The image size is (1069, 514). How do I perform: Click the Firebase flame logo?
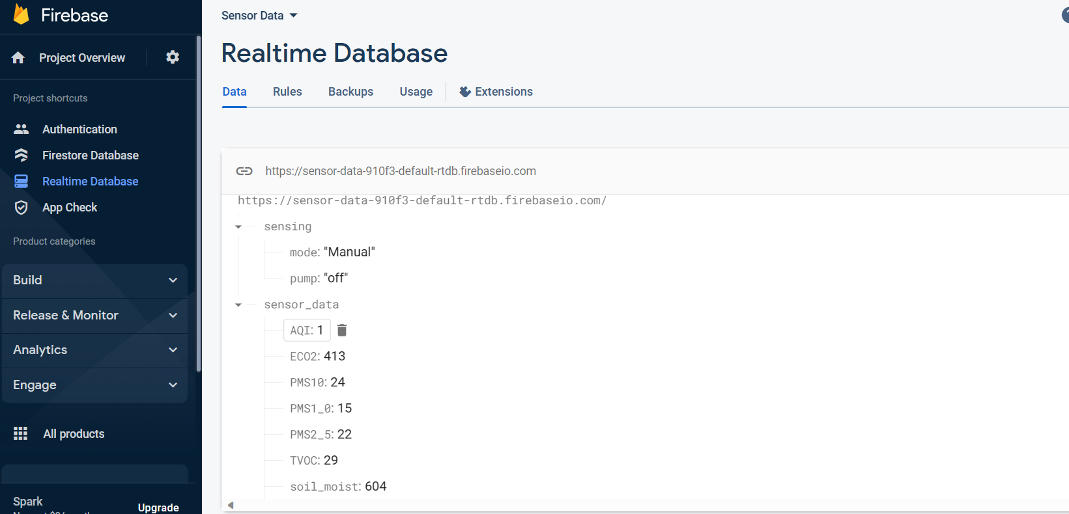pyautogui.click(x=21, y=14)
